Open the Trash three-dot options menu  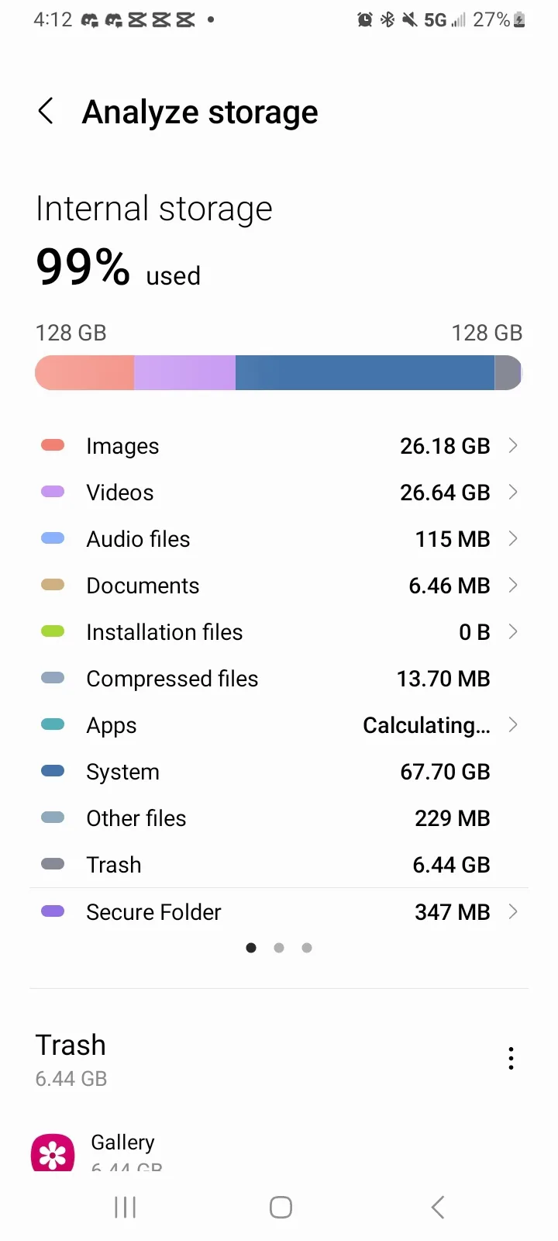[x=511, y=1059]
